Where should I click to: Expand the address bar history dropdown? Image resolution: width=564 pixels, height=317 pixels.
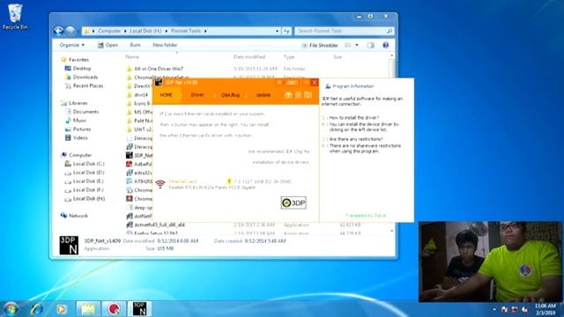point(277,32)
